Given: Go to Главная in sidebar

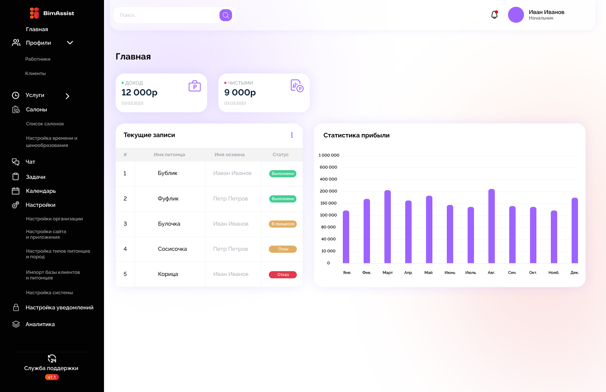Looking at the screenshot, I should pyautogui.click(x=37, y=29).
